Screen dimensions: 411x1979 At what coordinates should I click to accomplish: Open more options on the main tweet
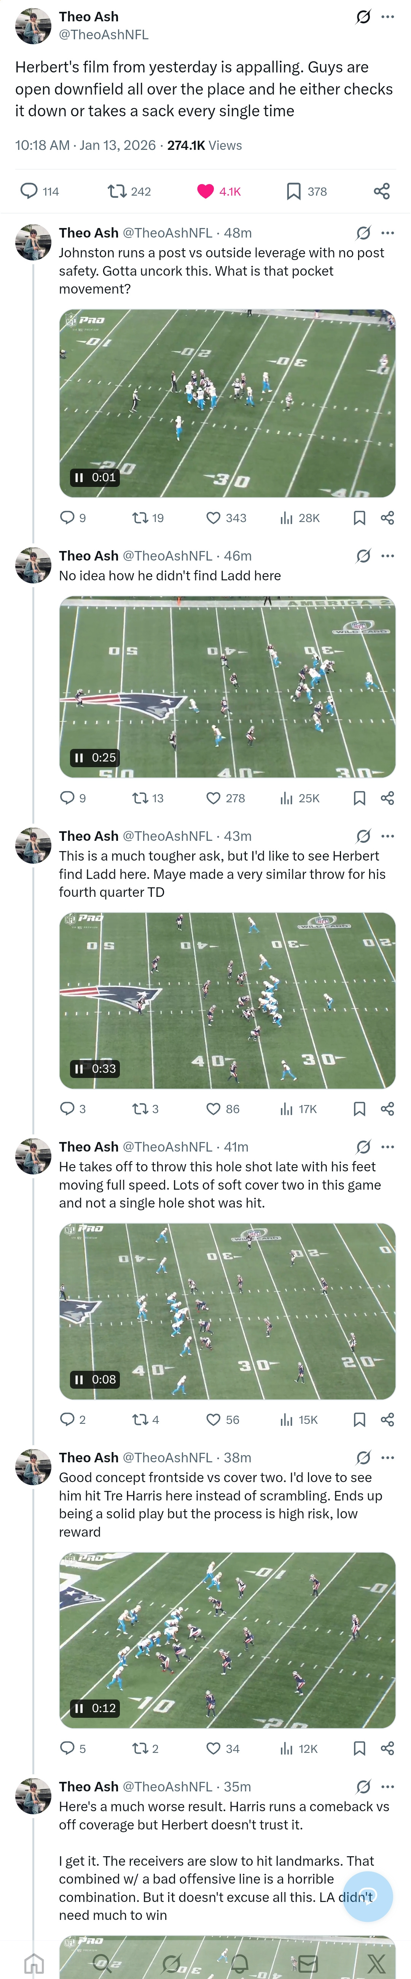coord(388,17)
